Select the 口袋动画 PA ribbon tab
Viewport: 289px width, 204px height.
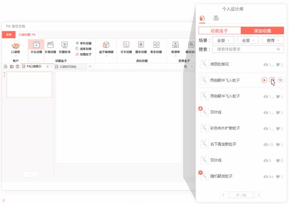pyautogui.click(x=27, y=35)
